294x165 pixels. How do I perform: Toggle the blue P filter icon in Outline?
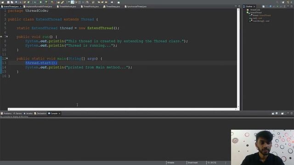[x=271, y=6]
